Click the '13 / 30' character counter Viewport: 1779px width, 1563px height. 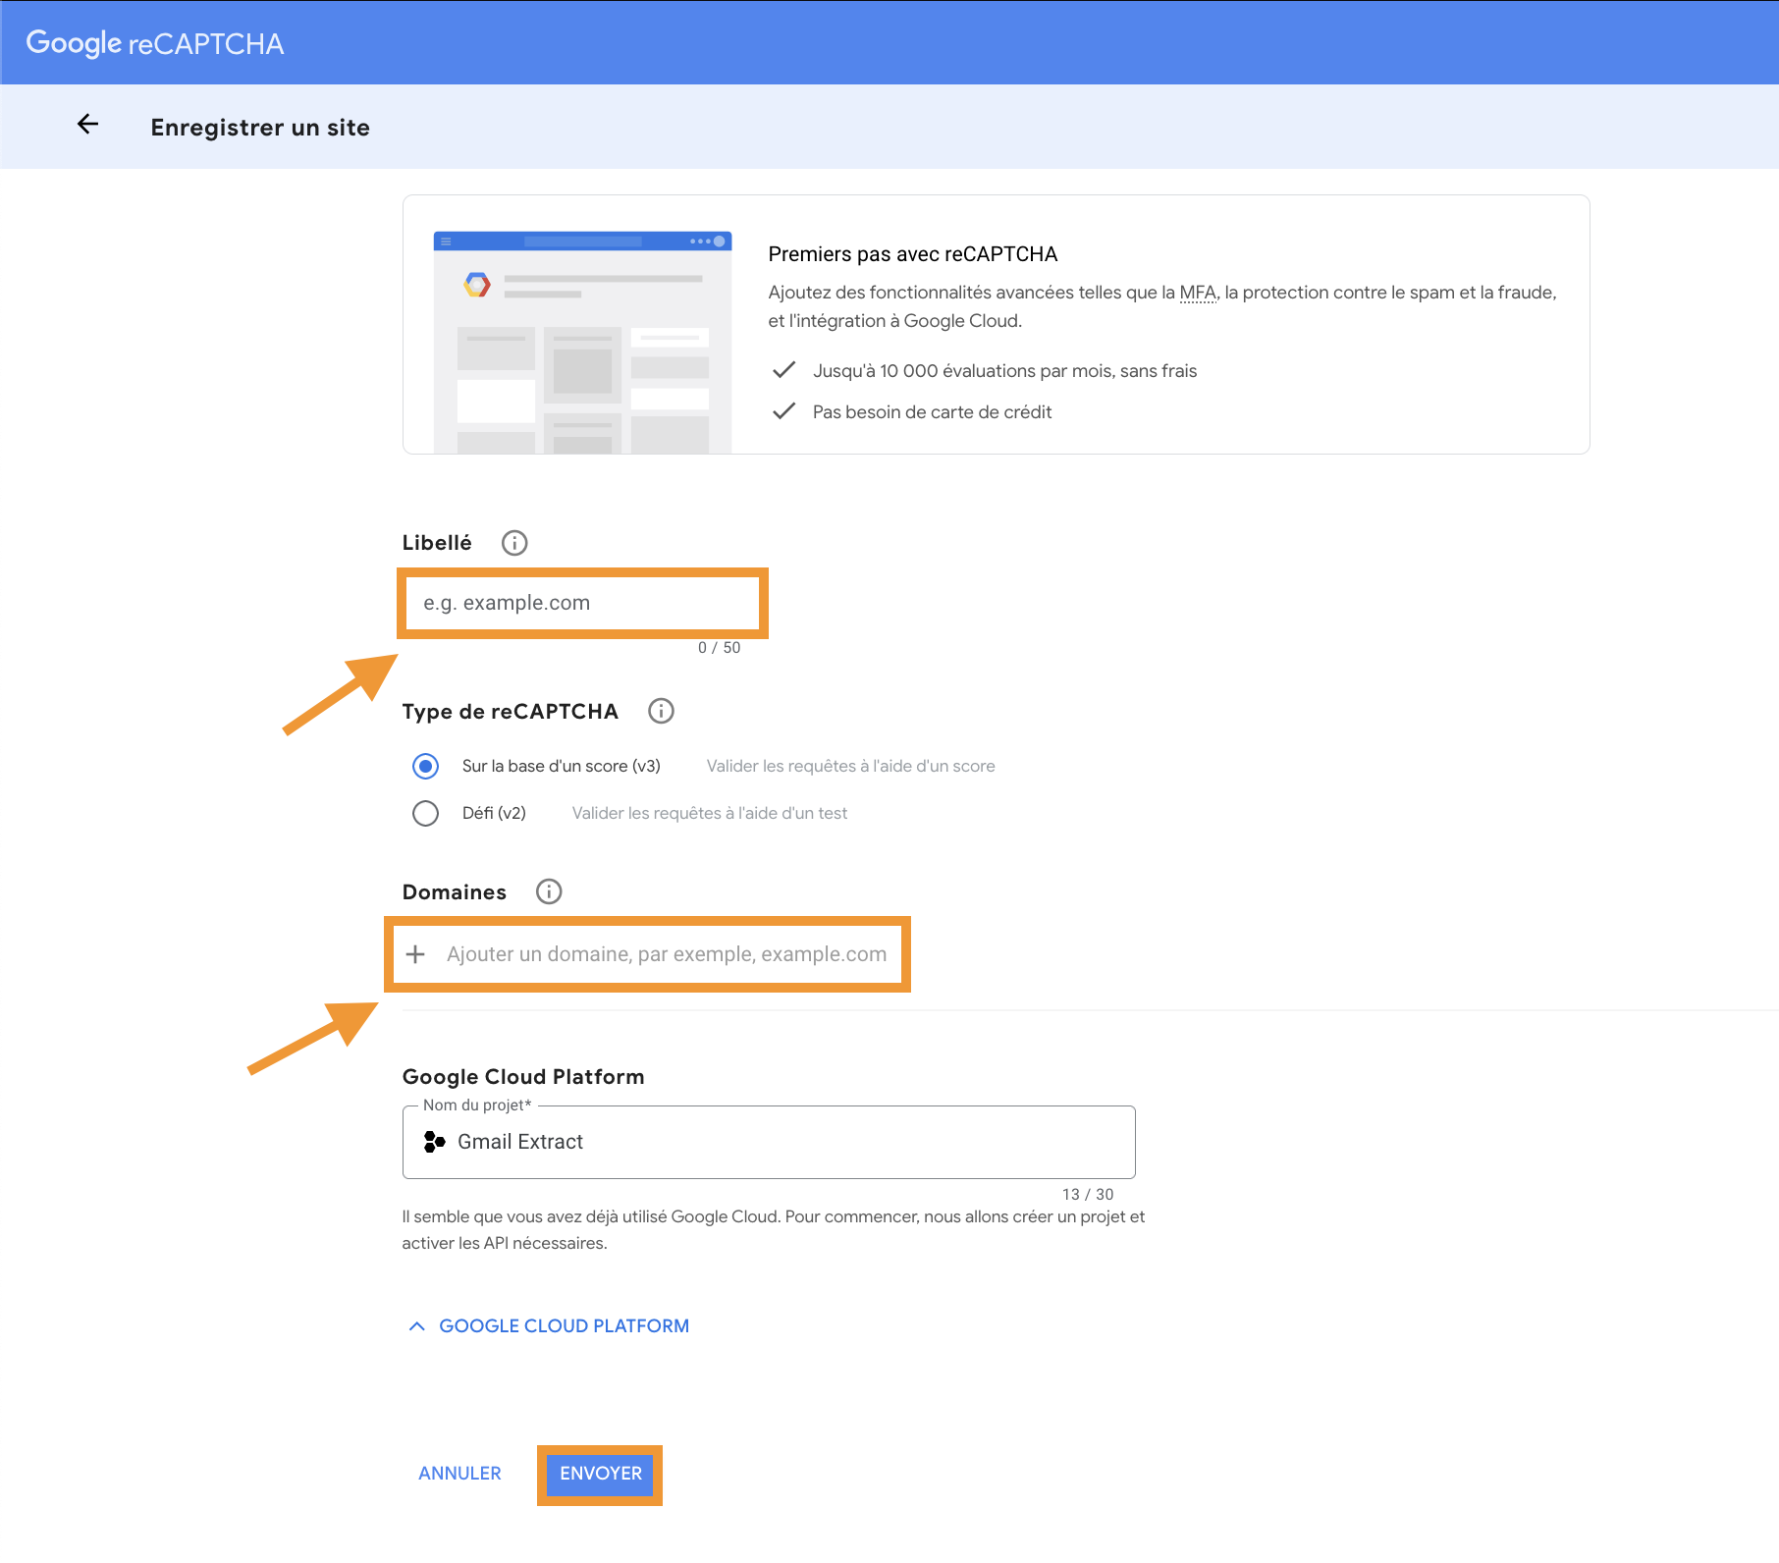pos(1088,1195)
